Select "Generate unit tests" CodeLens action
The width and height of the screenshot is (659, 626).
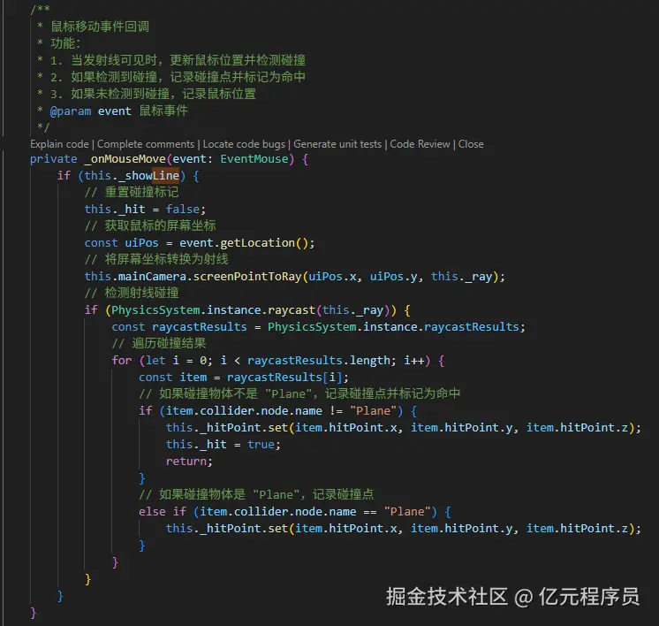point(337,144)
